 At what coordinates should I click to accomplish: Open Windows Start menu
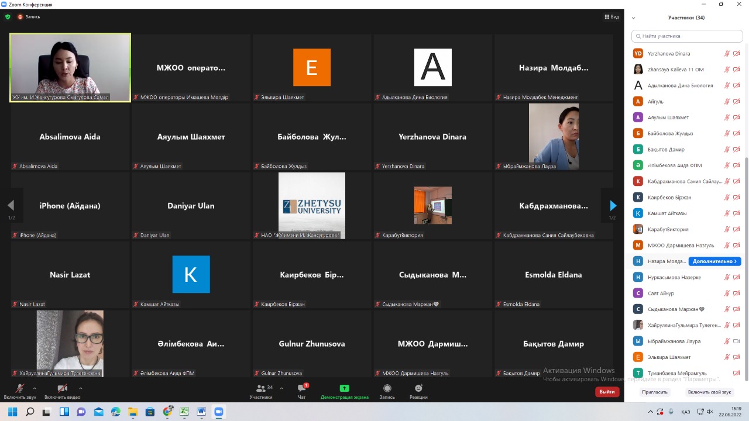point(12,412)
